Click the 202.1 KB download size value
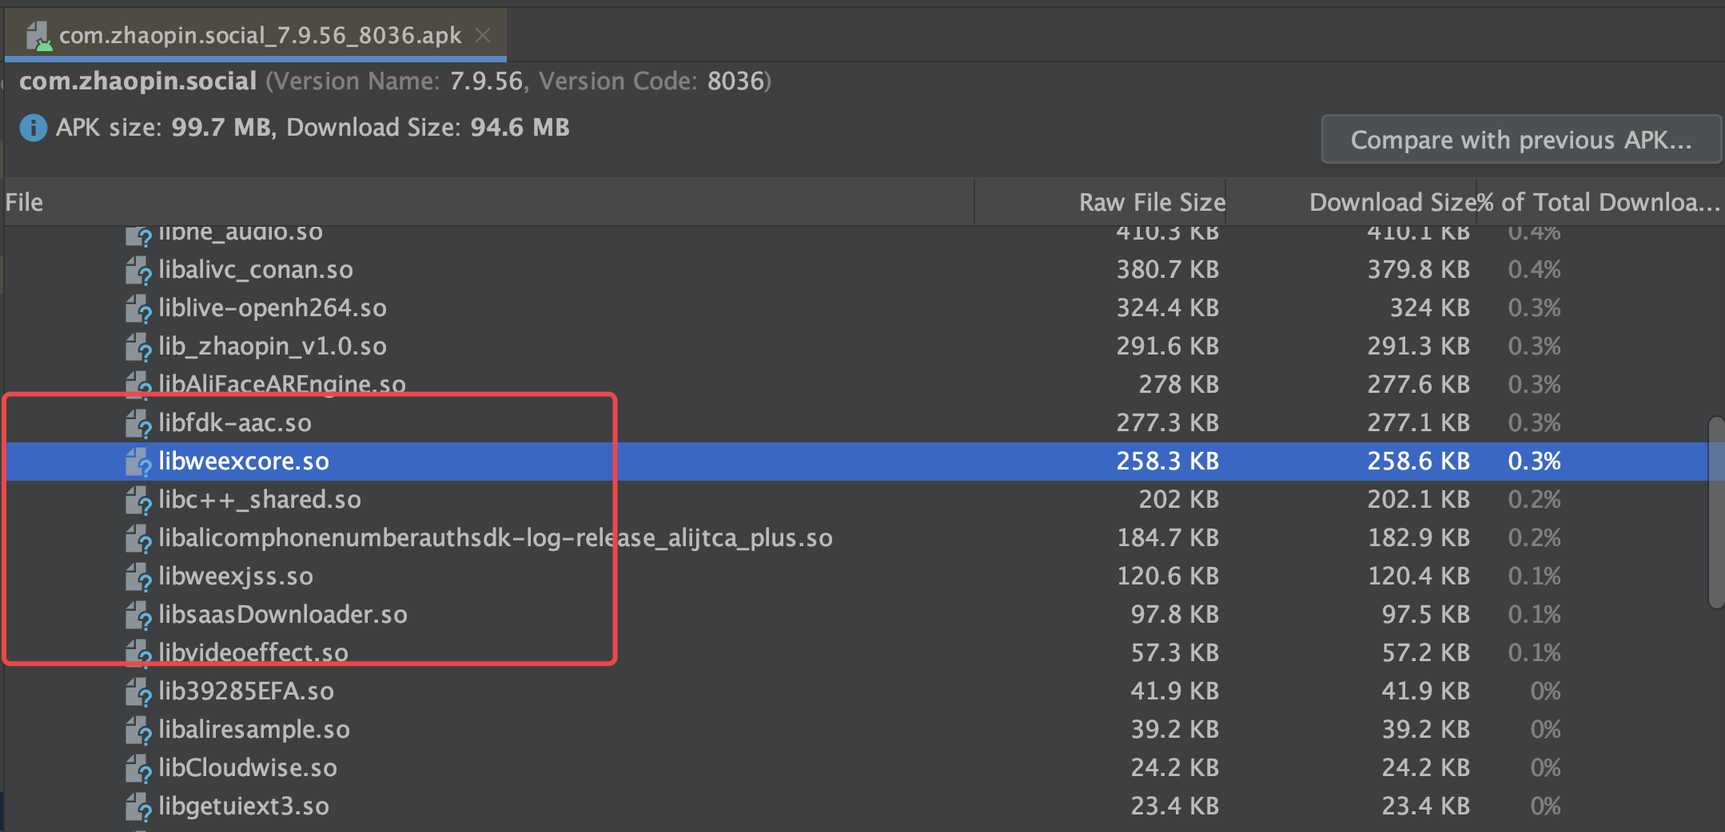1725x832 pixels. 1419,500
